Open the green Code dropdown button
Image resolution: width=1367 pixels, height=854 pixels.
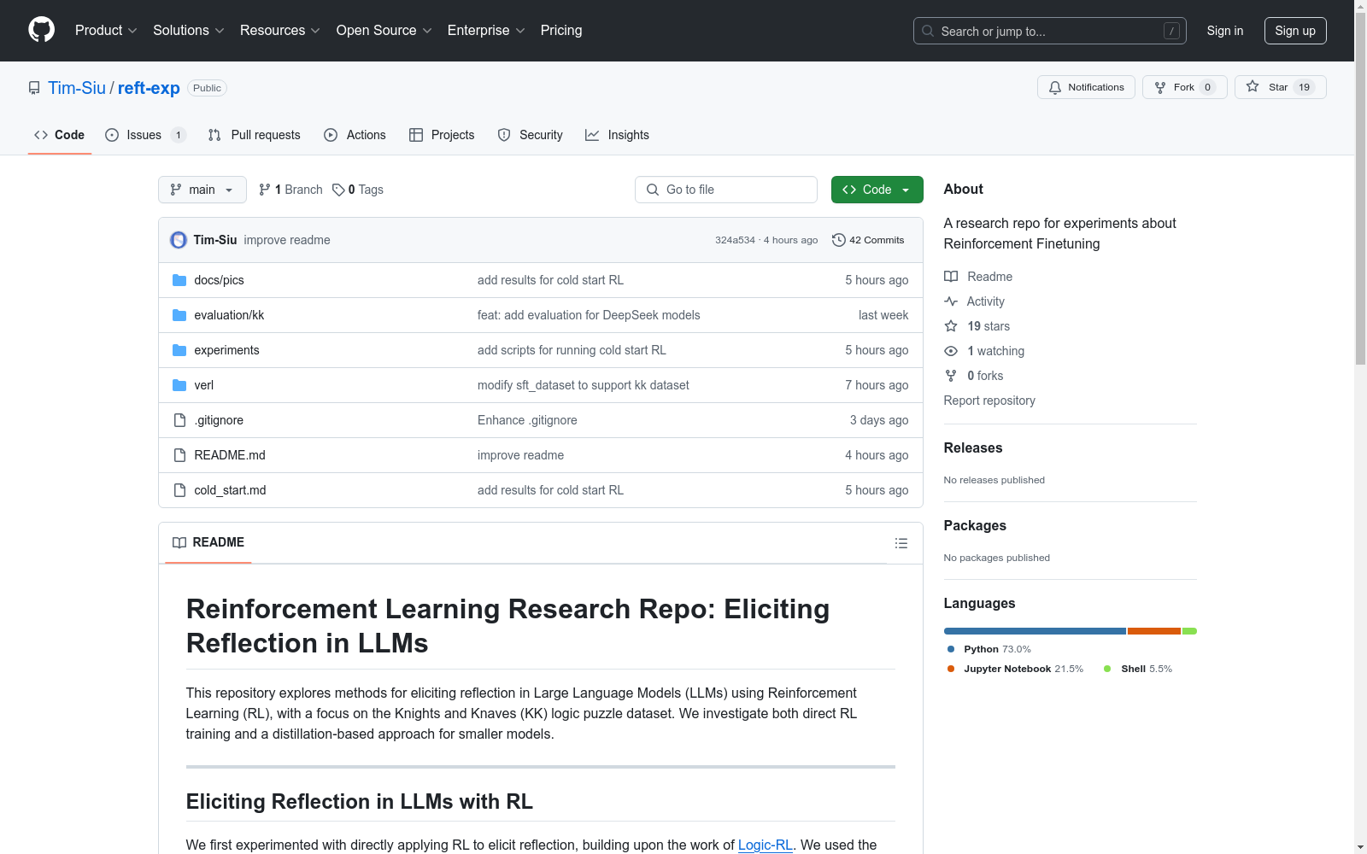pos(877,190)
